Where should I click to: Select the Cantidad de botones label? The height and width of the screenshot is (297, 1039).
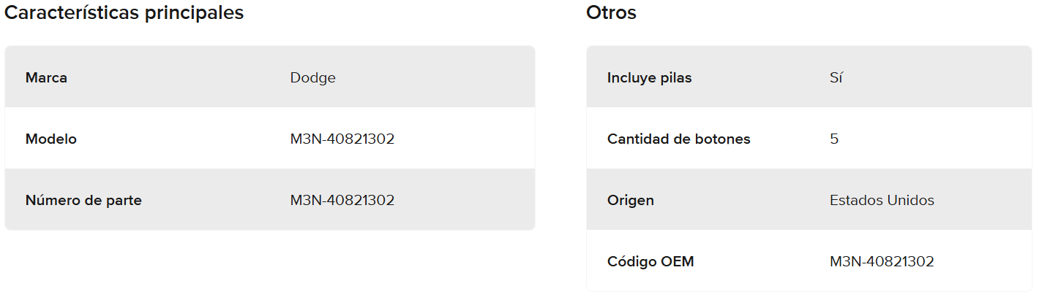678,139
